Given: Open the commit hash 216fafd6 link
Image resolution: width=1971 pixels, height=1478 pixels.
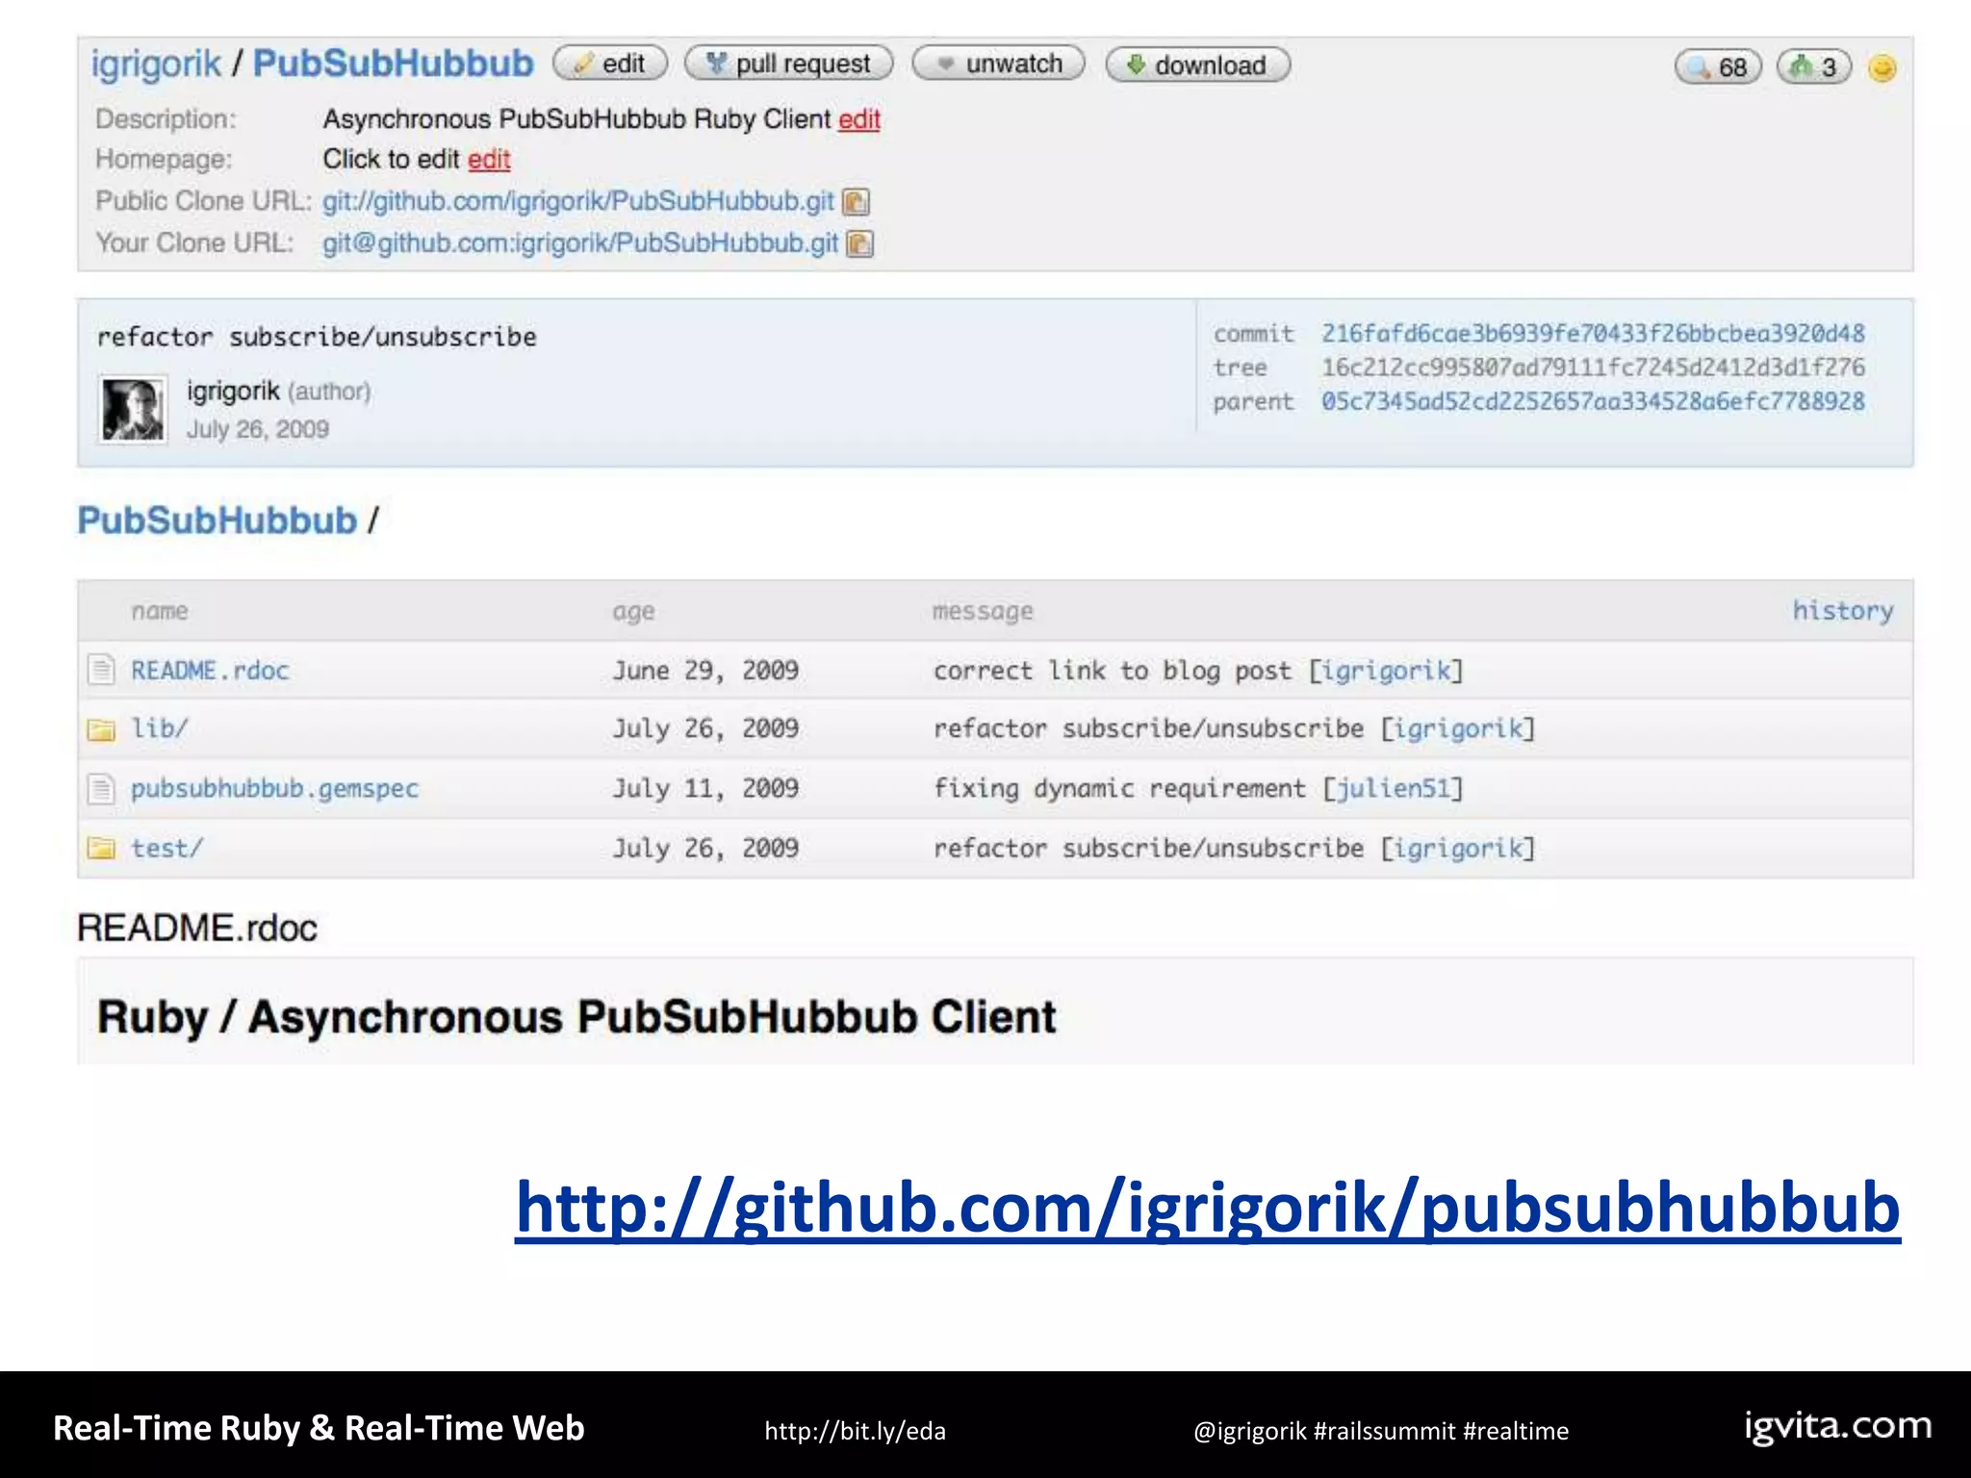Looking at the screenshot, I should 1593,334.
